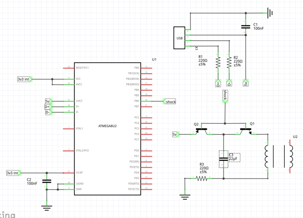Screen dimensions: 303x218
Task: Select the C2 100nF capacitor symbol
Action: (x=47, y=181)
